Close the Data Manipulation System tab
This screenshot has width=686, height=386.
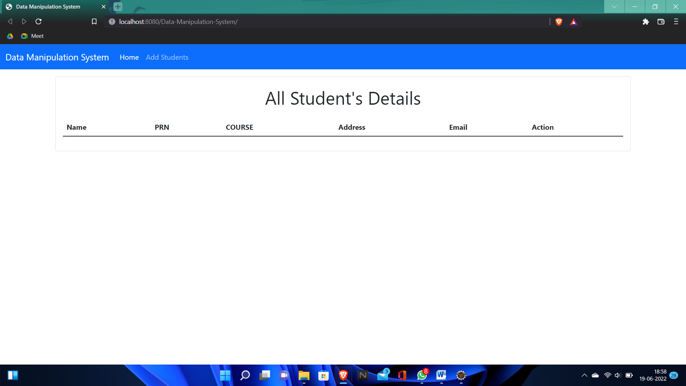(104, 7)
